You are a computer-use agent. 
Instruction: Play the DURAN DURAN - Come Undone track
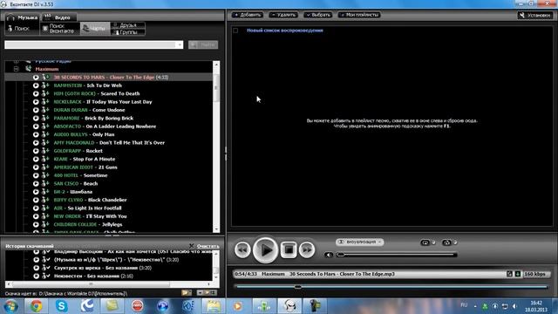36,110
